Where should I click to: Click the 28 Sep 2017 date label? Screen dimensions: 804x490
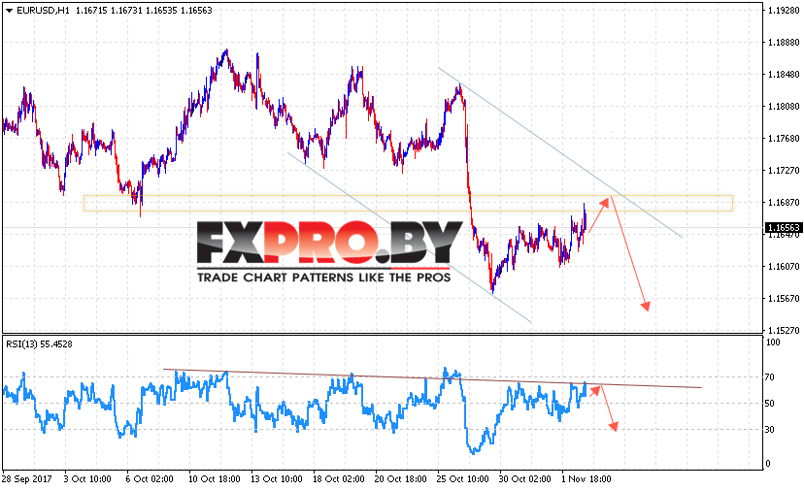(x=26, y=479)
